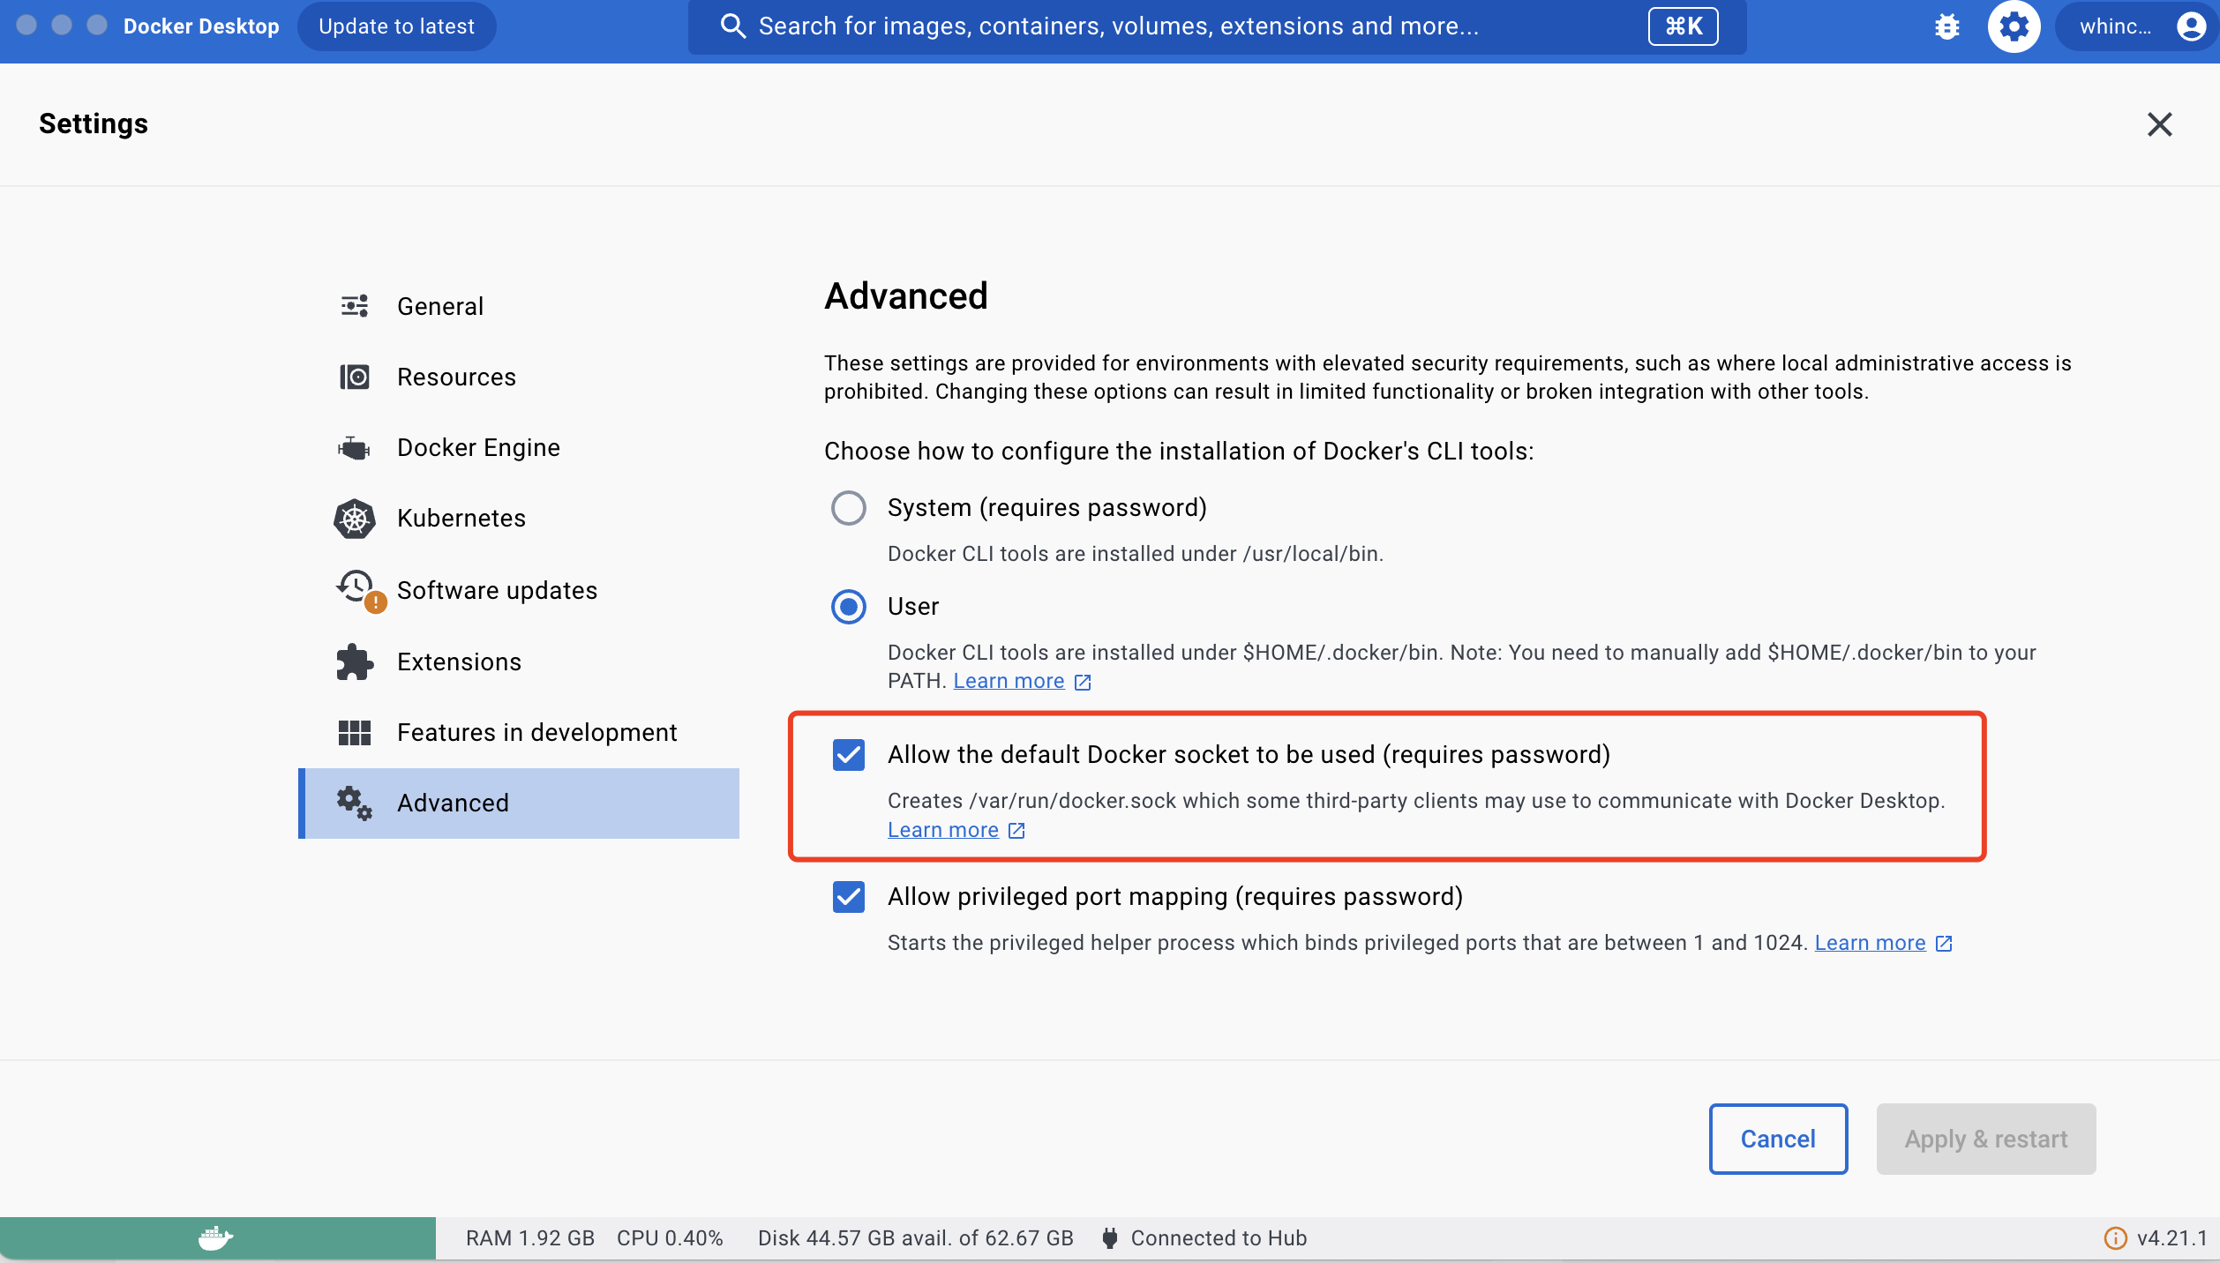Open Features in development section

[536, 732]
